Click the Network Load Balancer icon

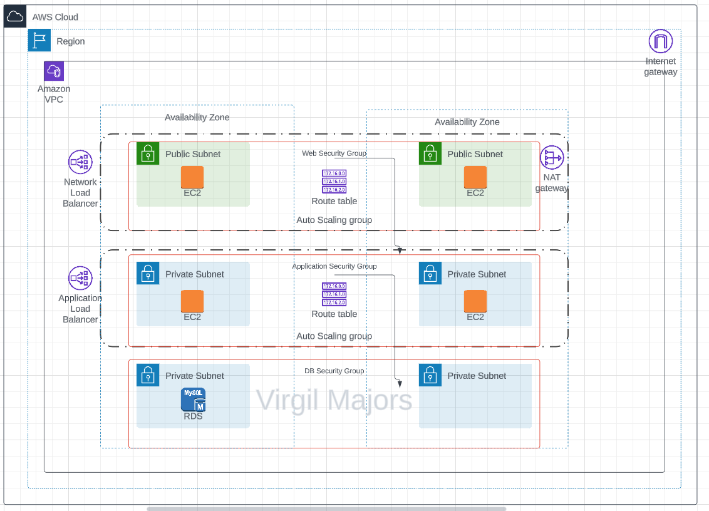[x=80, y=162]
